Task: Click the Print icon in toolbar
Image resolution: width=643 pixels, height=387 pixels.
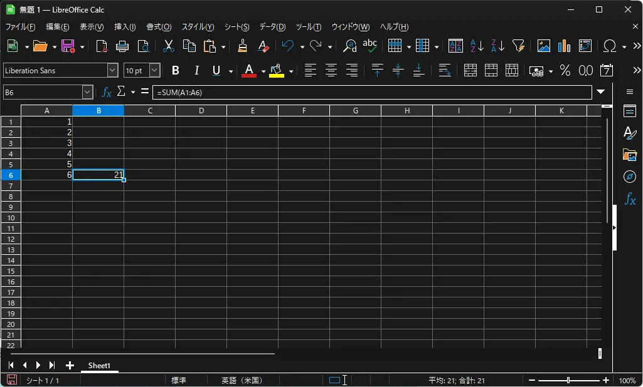Action: tap(122, 46)
